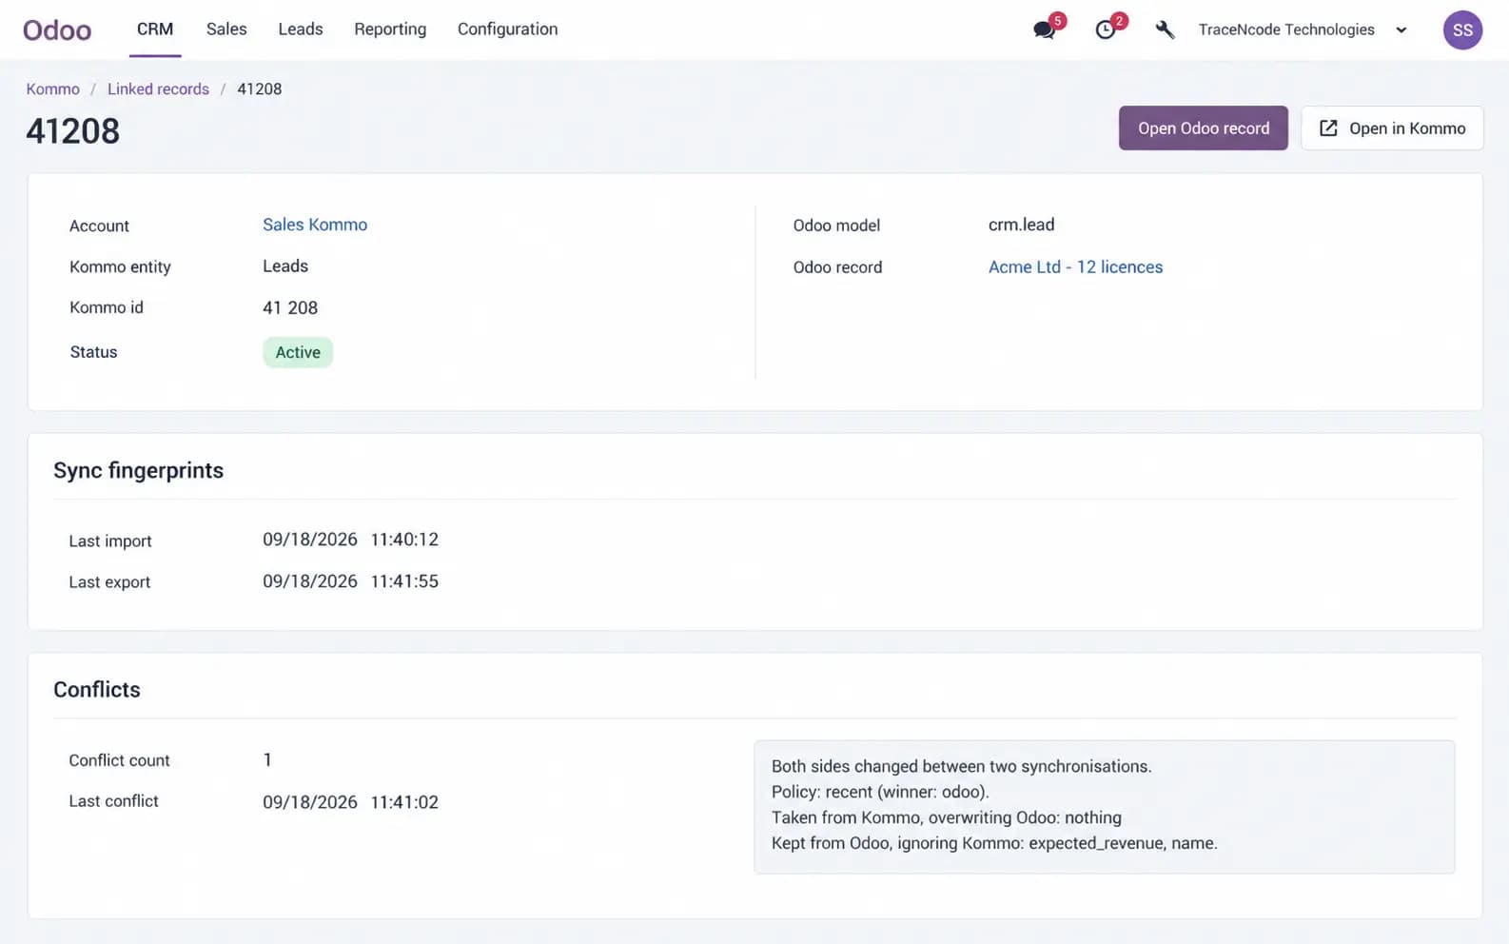Click the crm.lead model value
Screen dimensions: 1509x944
[x=1021, y=226]
